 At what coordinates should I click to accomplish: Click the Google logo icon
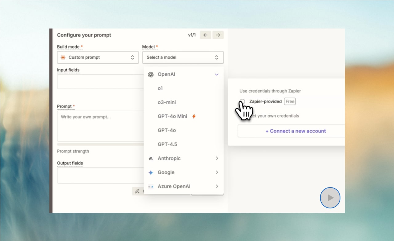click(x=151, y=172)
